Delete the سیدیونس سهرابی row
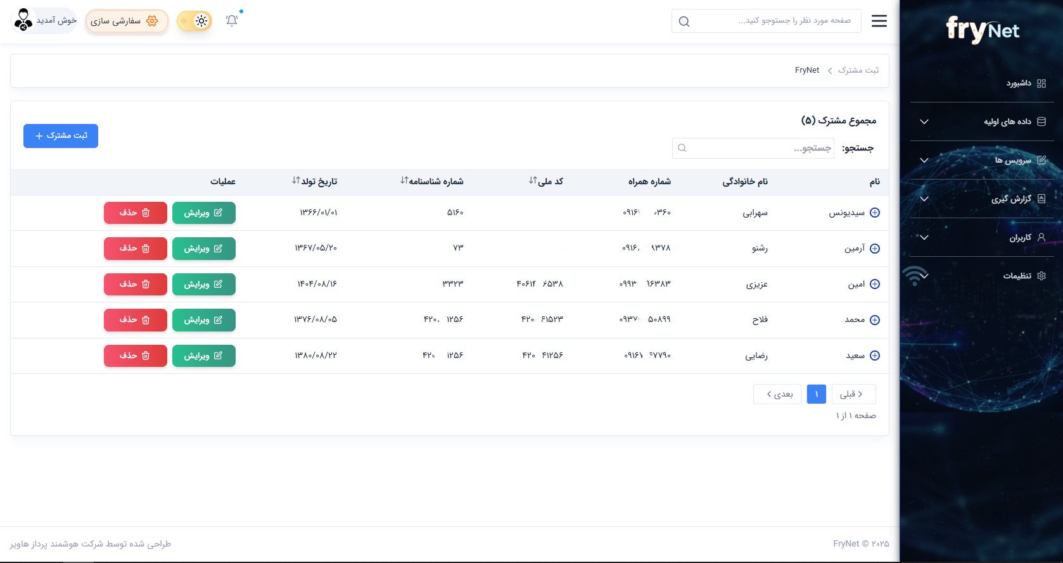This screenshot has height=563, width=1063. click(136, 213)
